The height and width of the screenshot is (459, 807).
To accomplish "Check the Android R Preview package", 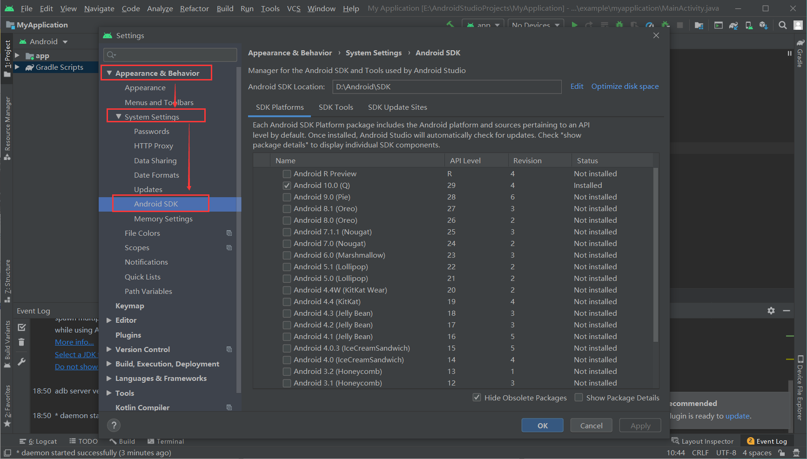I will [x=287, y=173].
